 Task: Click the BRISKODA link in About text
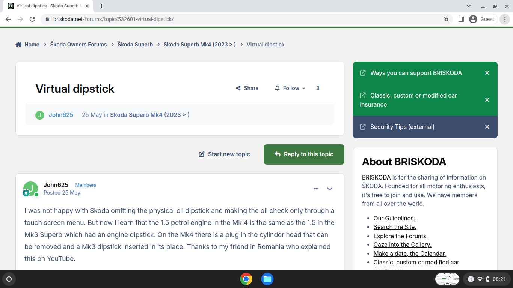pos(376,178)
